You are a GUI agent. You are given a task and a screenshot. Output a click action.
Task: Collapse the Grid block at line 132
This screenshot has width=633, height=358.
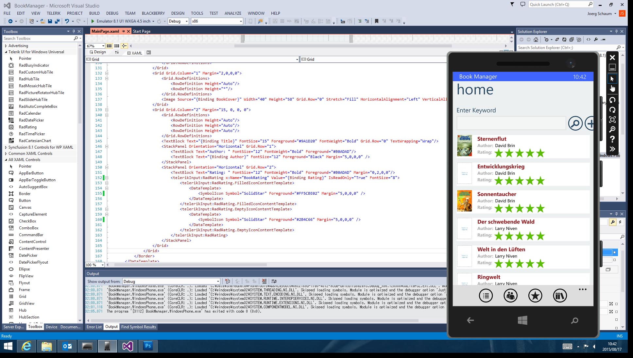(107, 73)
